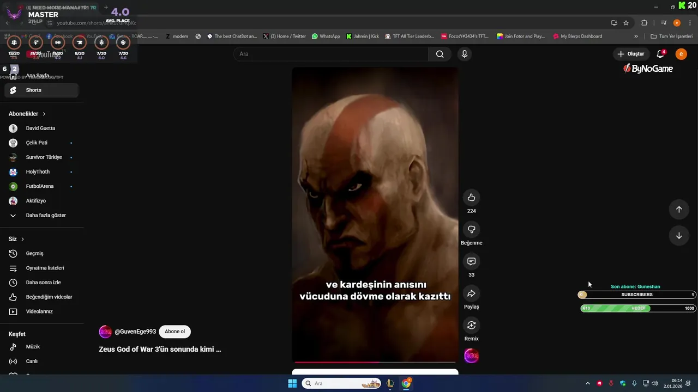Open the Tüm Yer İşaretleri folder
Image resolution: width=698 pixels, height=392 pixels.
671,36
